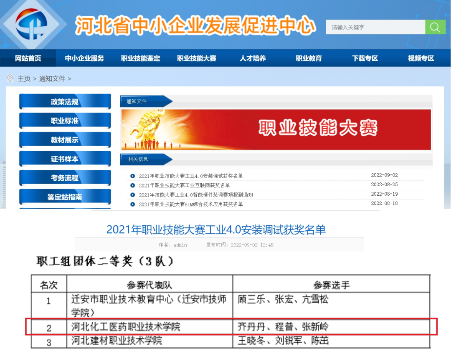The width and height of the screenshot is (451, 354).
Task: Click the 发布时间：2022-09-02 12:45 text
Action: (240, 245)
